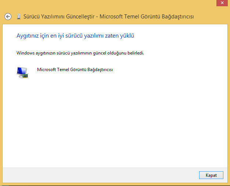Image resolution: width=230 pixels, height=186 pixels.
Task: Click 'Microsoft Temel Görüntü Bağdaştırıcısı' device name beside icon
Action: click(75, 70)
